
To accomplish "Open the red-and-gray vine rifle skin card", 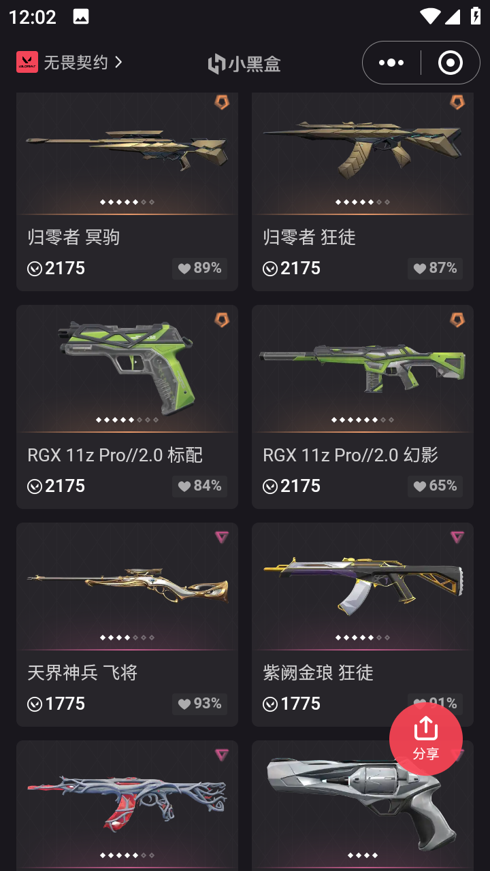I will pos(127,806).
